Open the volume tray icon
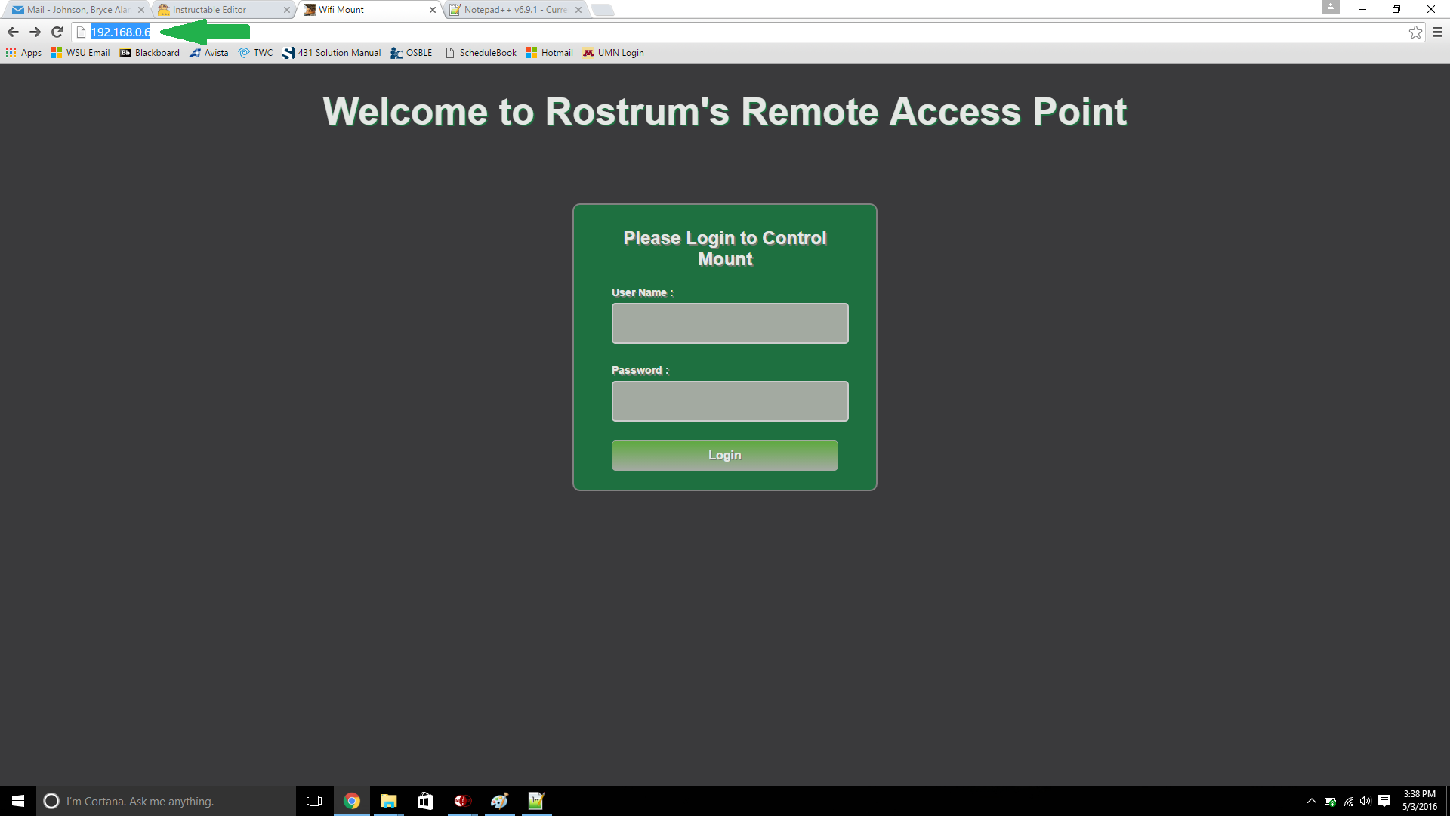1450x816 pixels. (1365, 801)
